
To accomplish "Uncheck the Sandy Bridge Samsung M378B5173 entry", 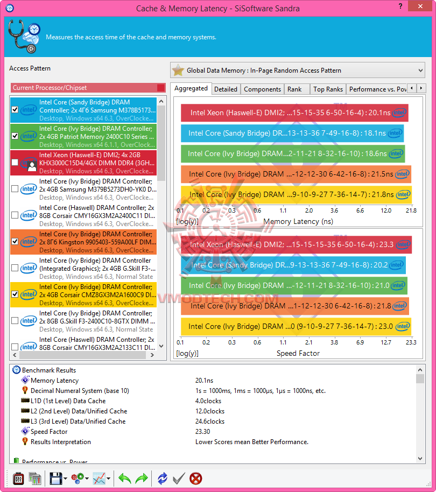I will coord(15,110).
